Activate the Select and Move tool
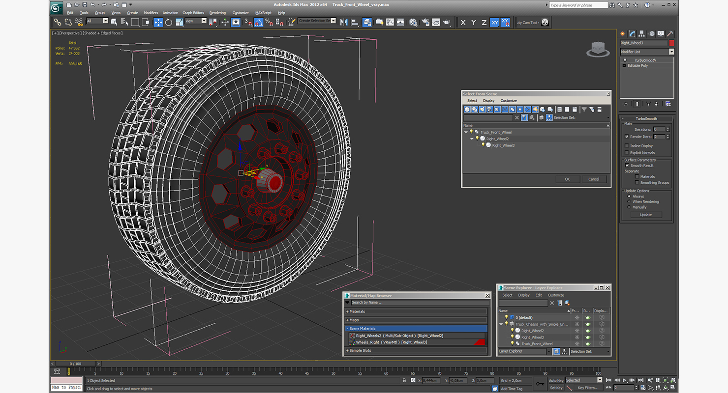The width and height of the screenshot is (728, 393). (x=158, y=22)
